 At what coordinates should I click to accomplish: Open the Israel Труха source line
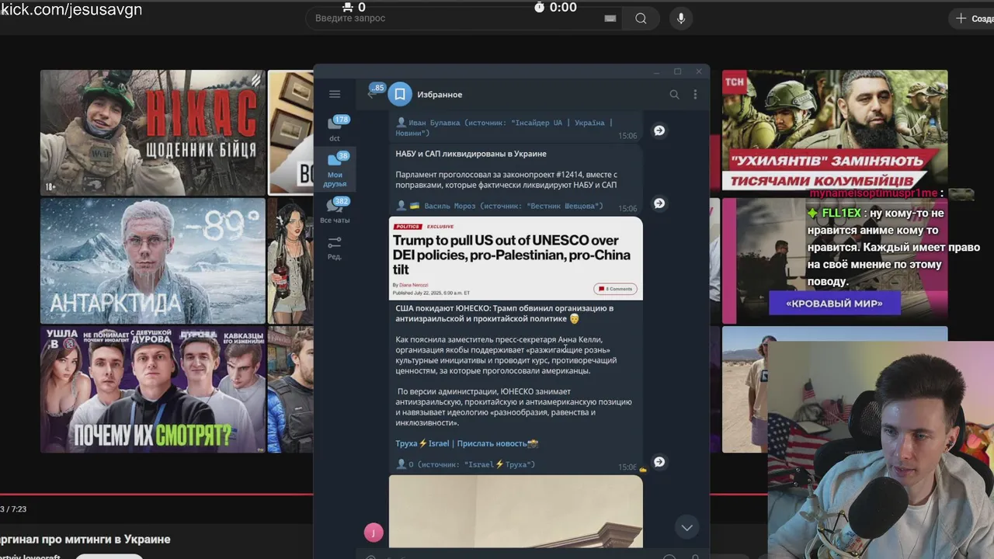(x=466, y=464)
